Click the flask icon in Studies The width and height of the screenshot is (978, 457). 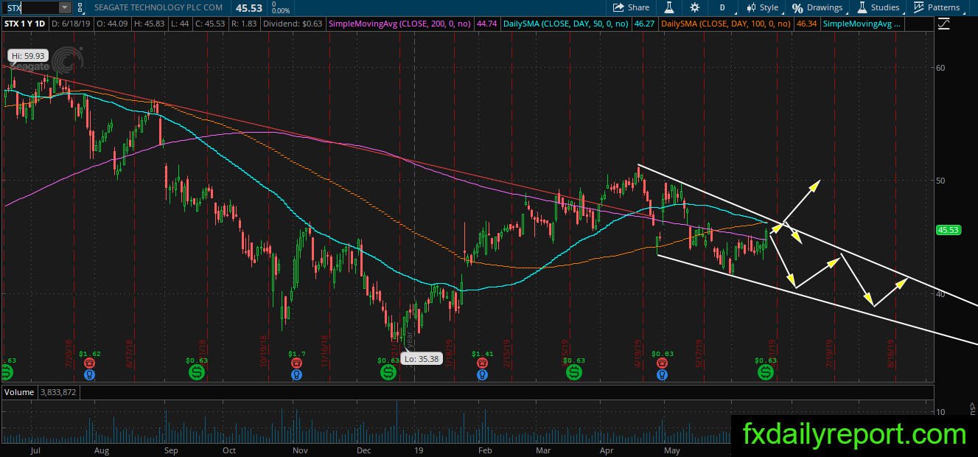click(862, 7)
